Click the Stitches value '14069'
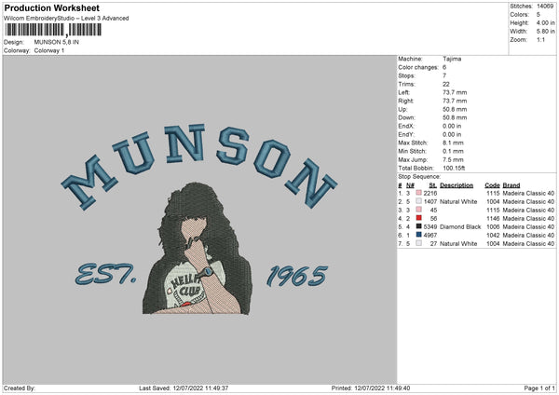Screen dimensions: 559x395 [x=545, y=7]
